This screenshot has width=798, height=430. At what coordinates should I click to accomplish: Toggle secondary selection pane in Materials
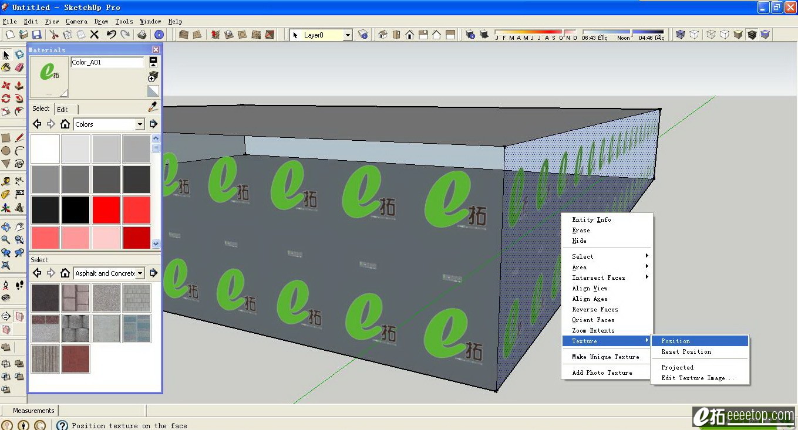(153, 61)
